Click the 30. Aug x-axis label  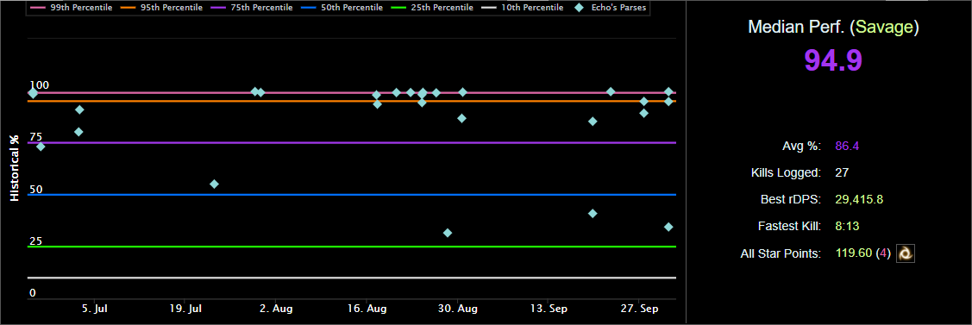point(457,309)
